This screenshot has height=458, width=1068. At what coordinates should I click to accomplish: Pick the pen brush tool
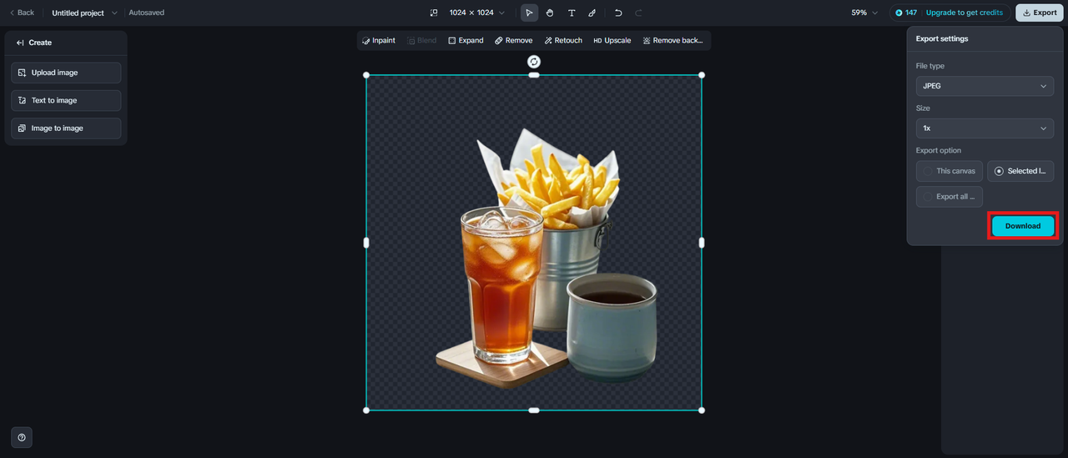pyautogui.click(x=592, y=13)
